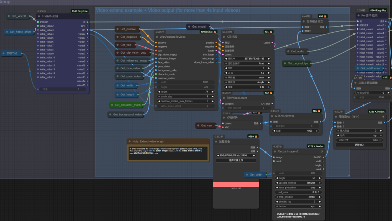The width and height of the screenshot is (392, 221).
Task: Collapse the Note: Extend video length node dot
Action: (x=130, y=142)
